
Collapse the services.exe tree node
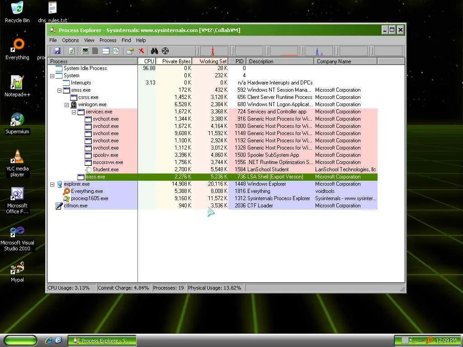click(74, 112)
